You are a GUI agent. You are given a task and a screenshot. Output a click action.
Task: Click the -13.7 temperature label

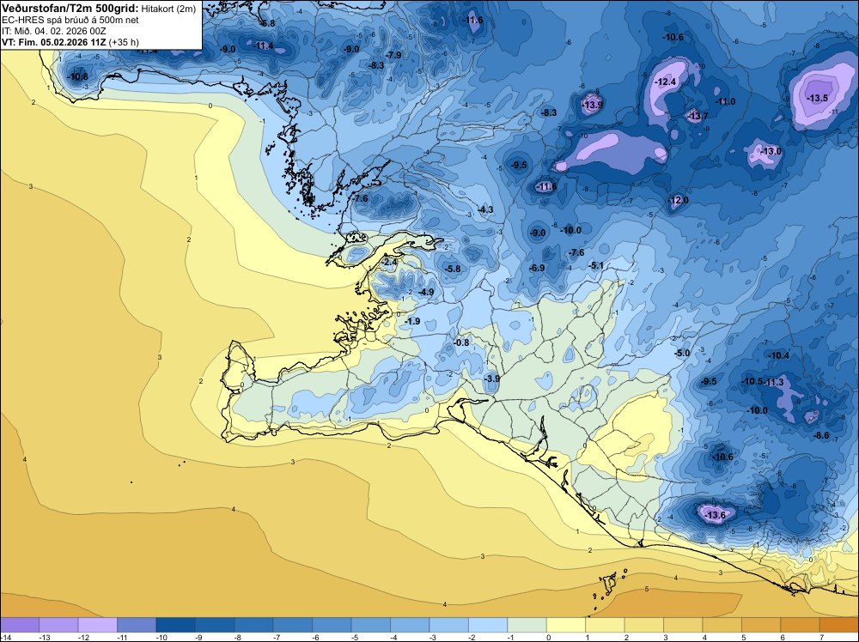(x=698, y=116)
